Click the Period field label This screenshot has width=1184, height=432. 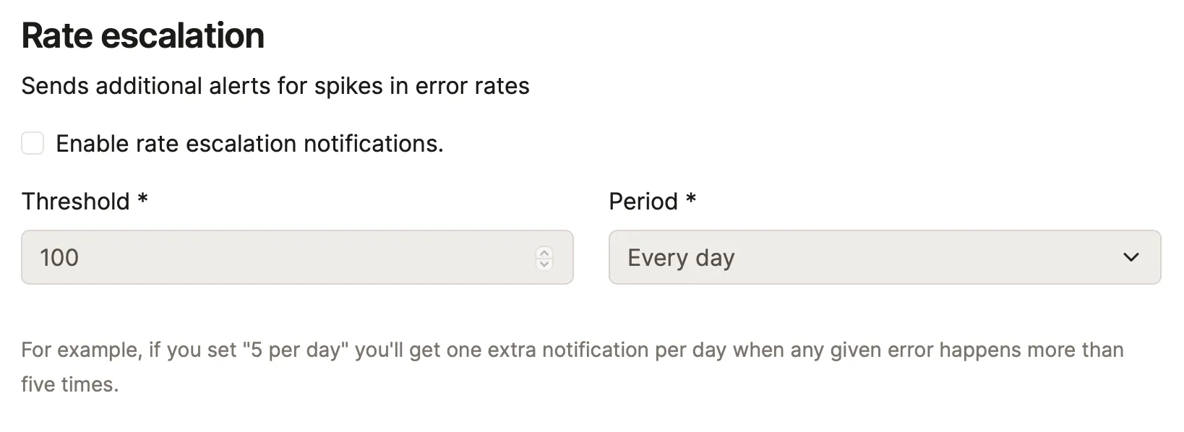pyautogui.click(x=643, y=202)
